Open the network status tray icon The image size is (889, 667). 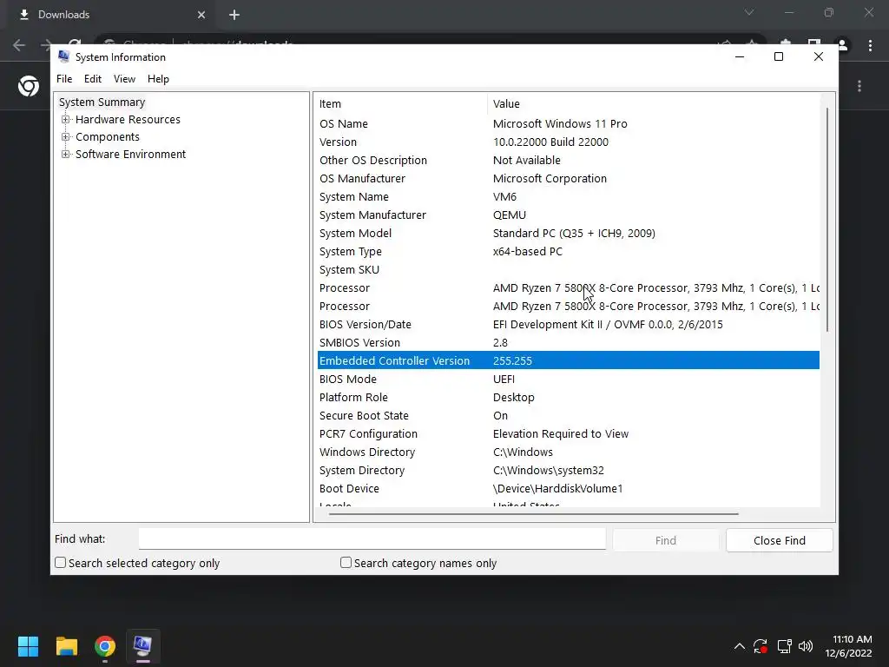point(784,646)
